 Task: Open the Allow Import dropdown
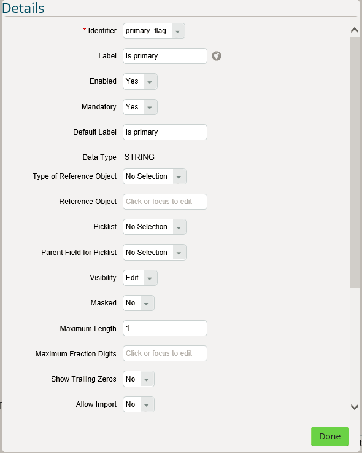point(139,404)
